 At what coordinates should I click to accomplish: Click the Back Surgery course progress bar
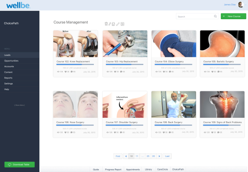173,125
